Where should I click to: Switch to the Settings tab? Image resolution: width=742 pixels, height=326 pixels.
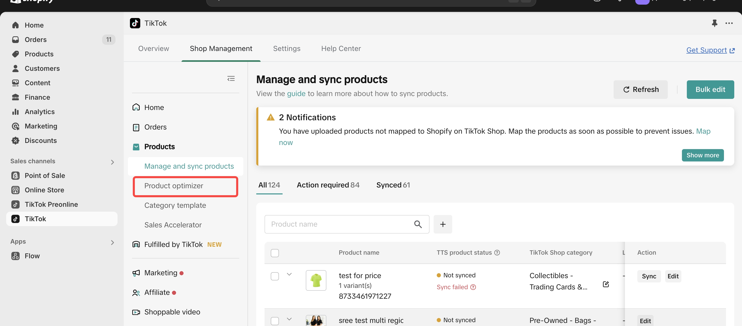point(286,48)
